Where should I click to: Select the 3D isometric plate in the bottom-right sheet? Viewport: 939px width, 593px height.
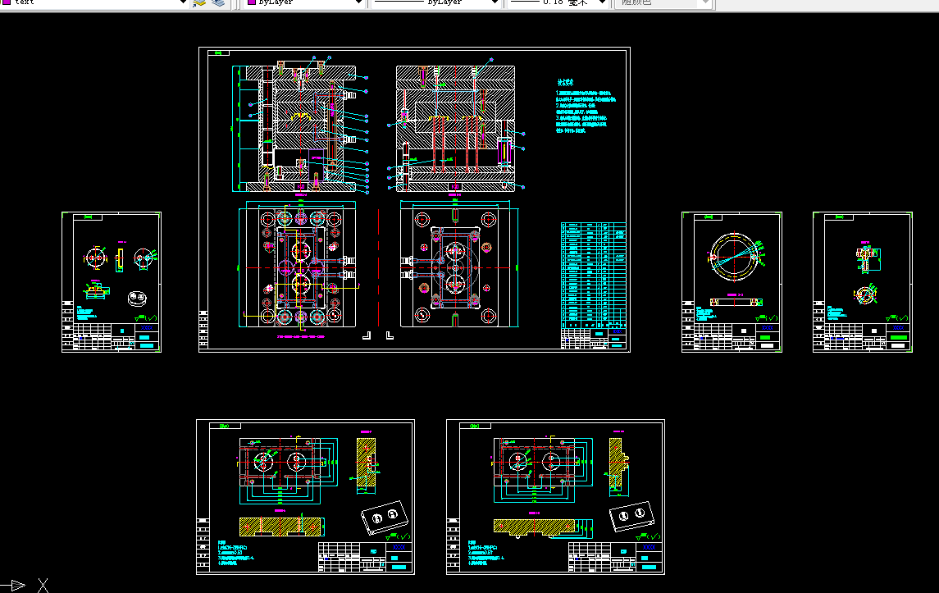631,517
